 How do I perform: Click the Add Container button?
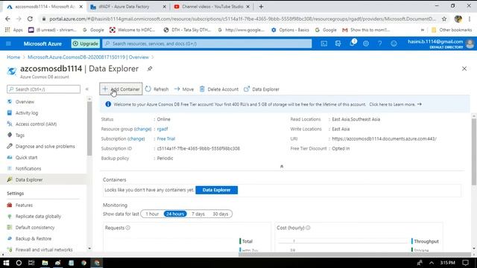pos(121,89)
